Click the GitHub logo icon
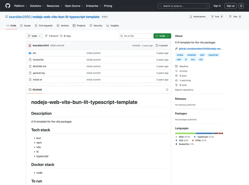Viewport: 249px width, 185px height. pyautogui.click(x=8, y=6)
